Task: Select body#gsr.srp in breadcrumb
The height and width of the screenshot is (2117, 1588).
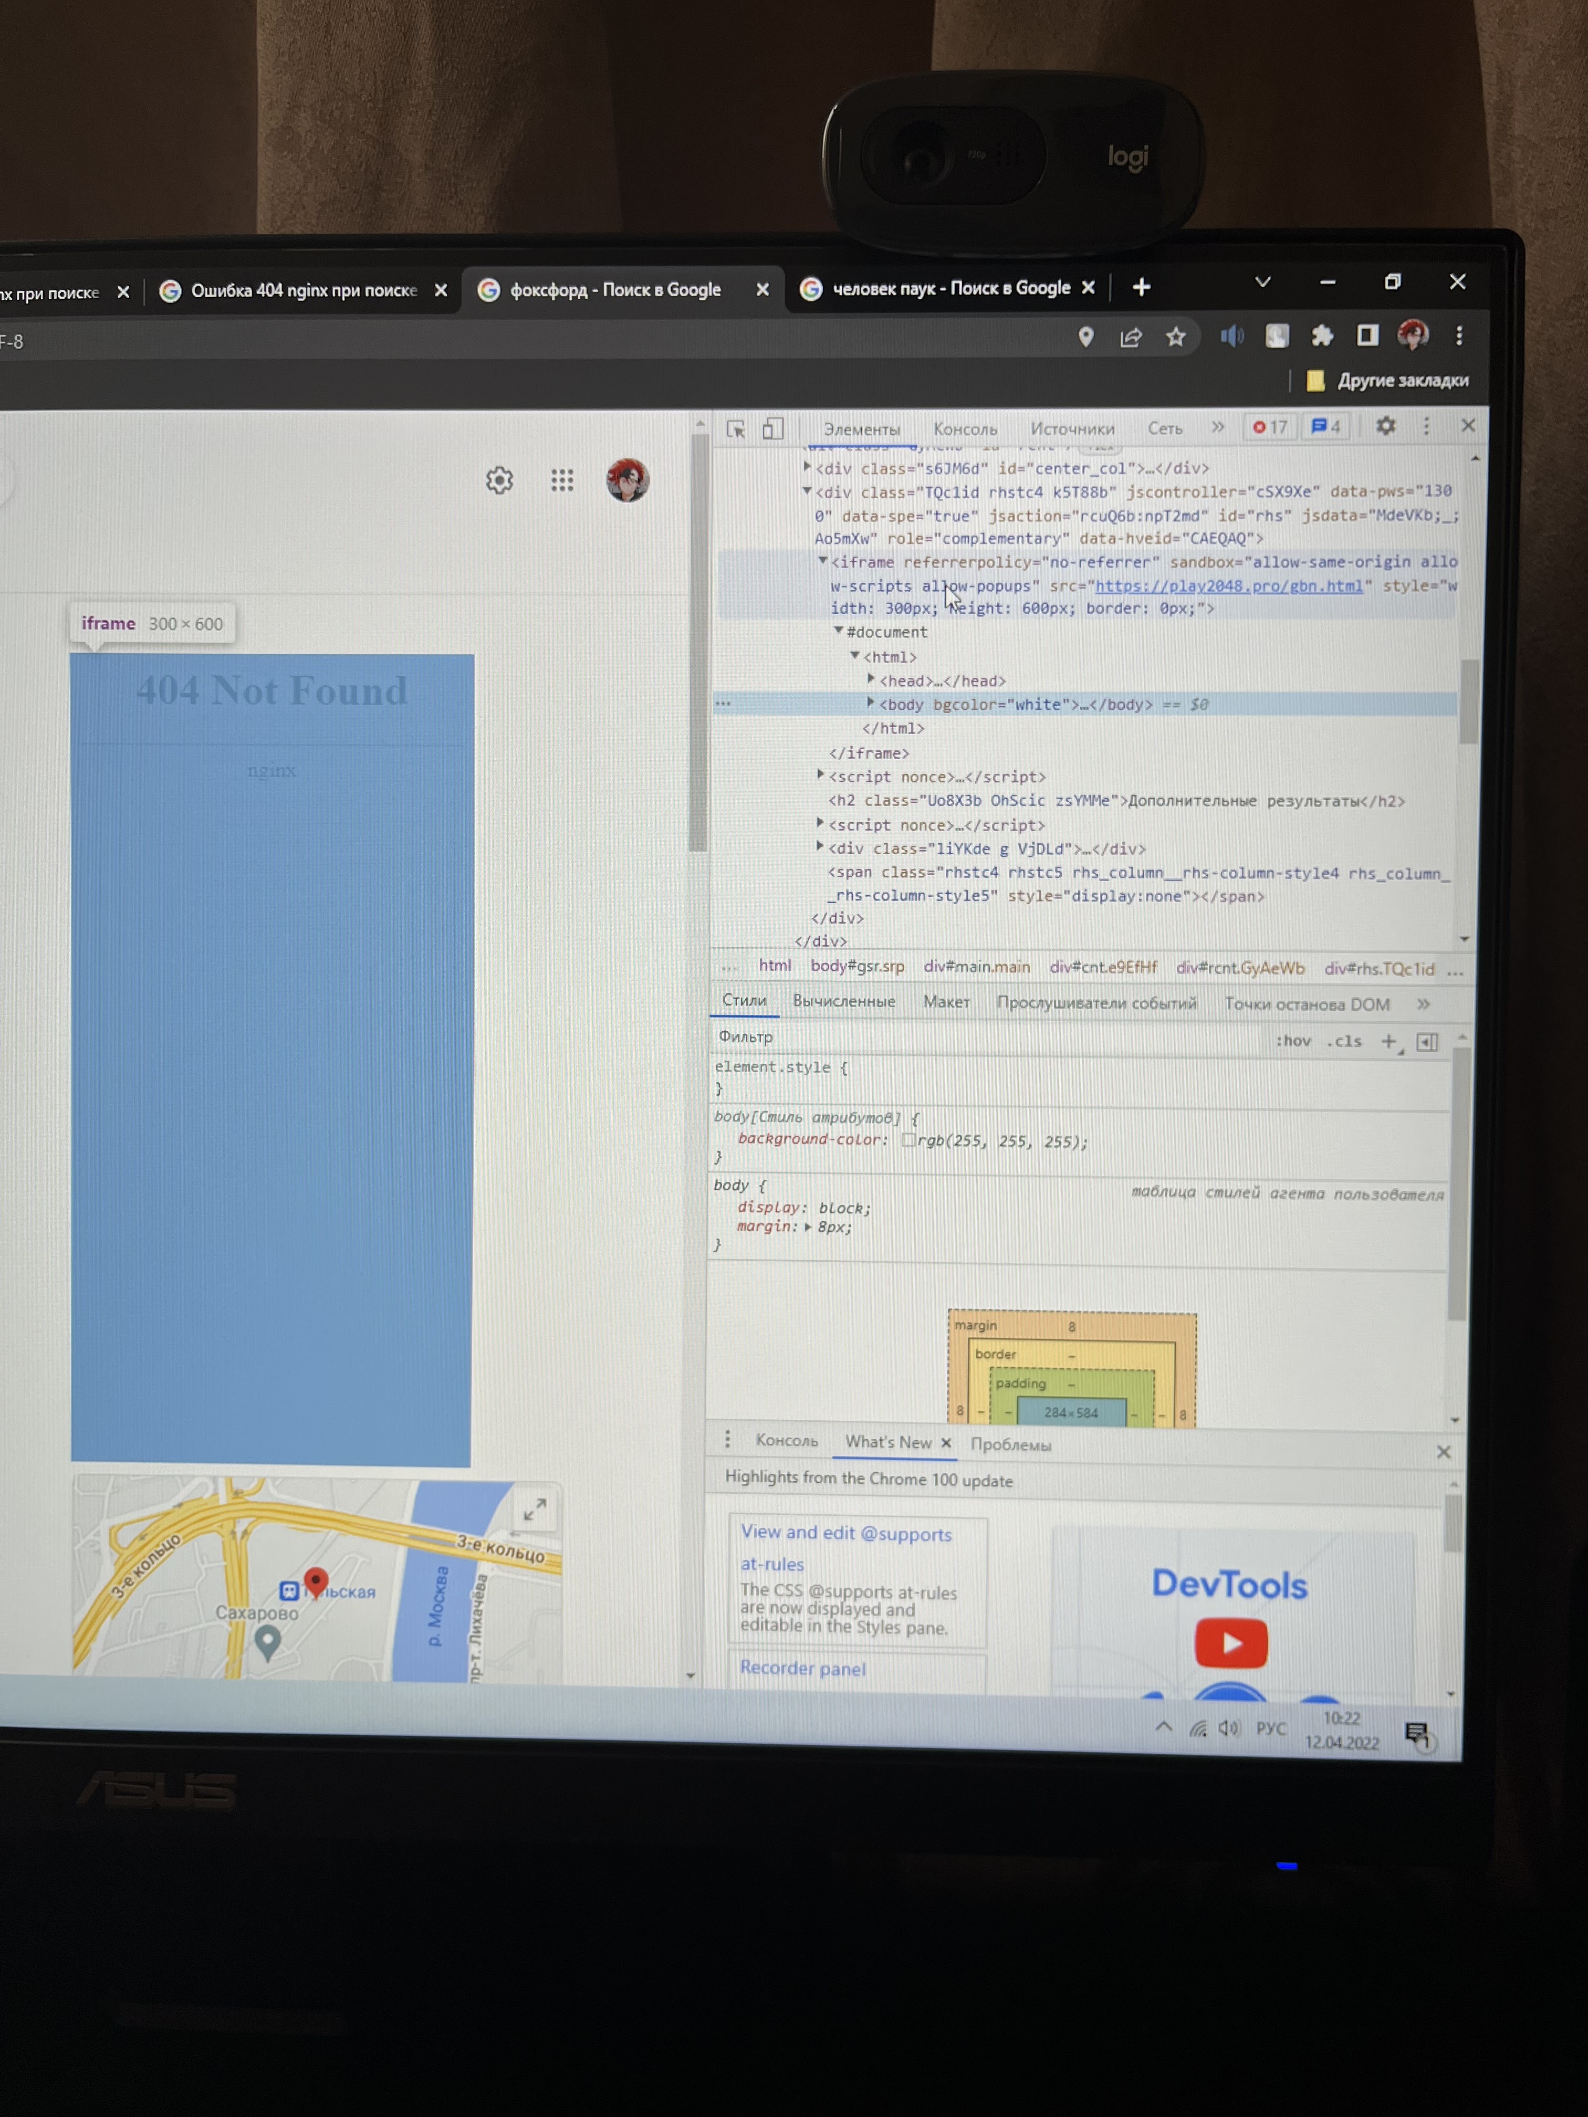Action: (x=856, y=966)
